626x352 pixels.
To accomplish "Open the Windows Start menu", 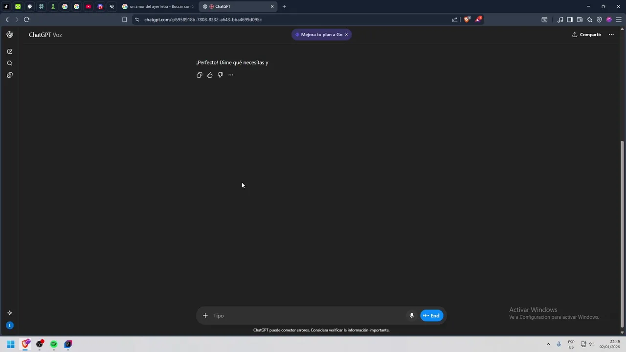I will point(11,344).
